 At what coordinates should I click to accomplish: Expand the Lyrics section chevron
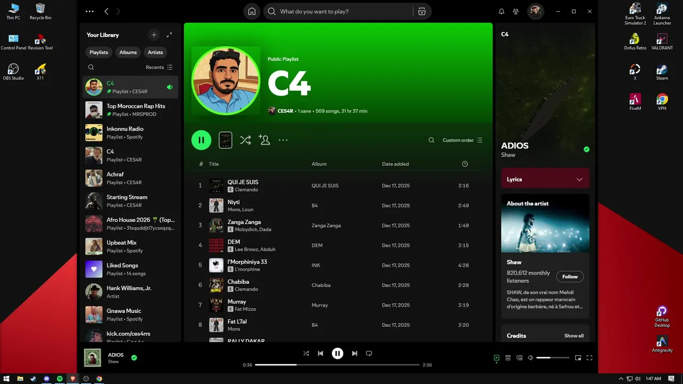[x=579, y=179]
